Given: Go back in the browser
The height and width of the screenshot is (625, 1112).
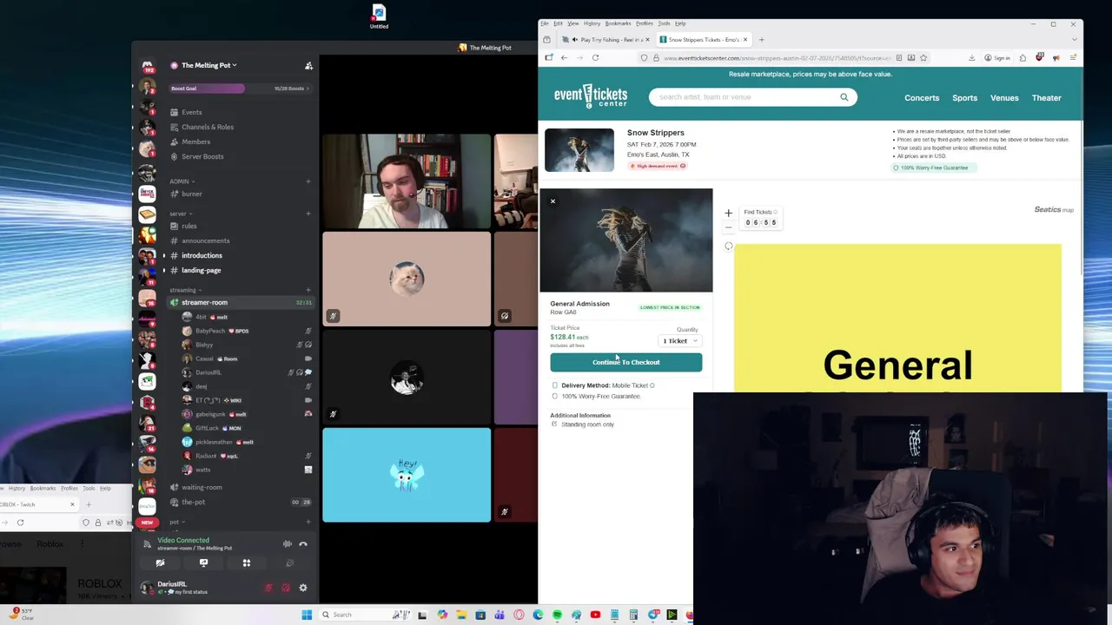Looking at the screenshot, I should click(x=564, y=57).
